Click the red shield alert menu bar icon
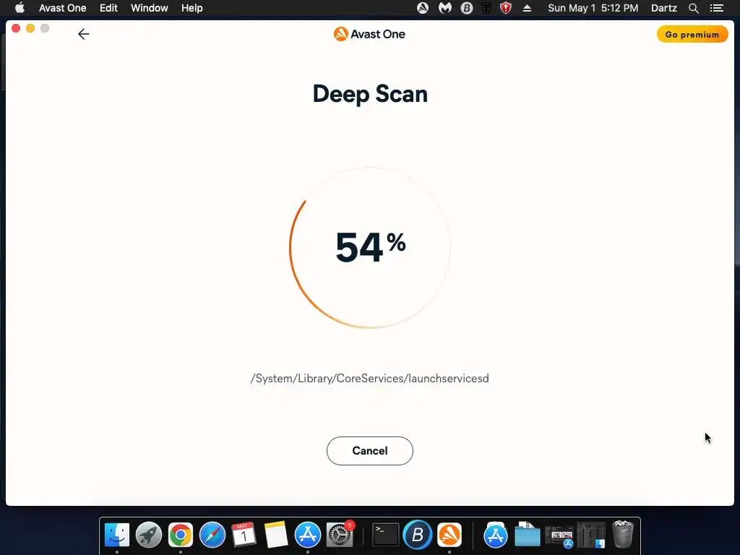The width and height of the screenshot is (740, 555). point(505,8)
